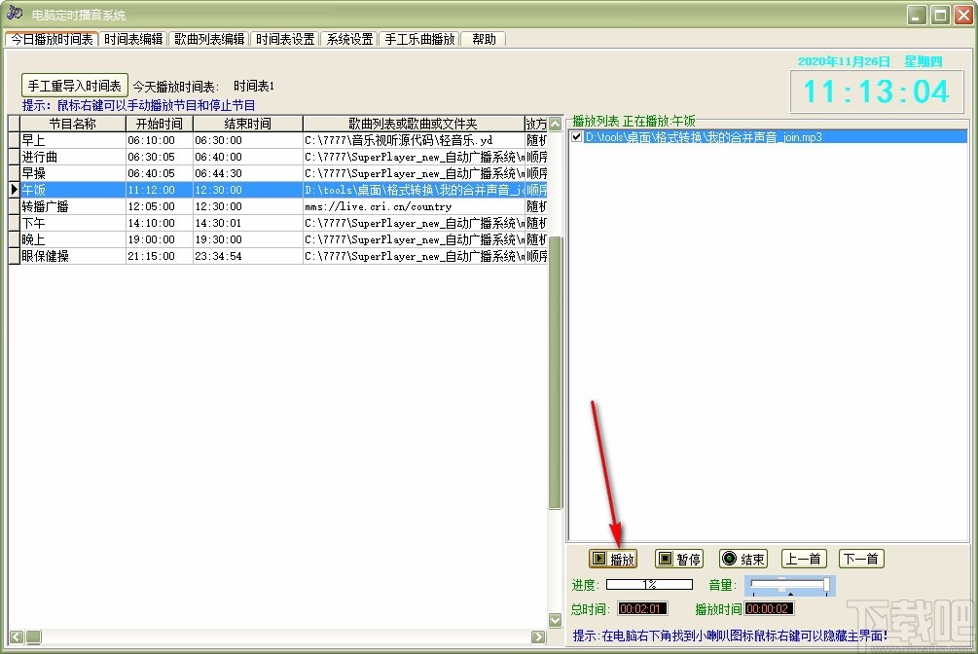Click the up arrow of the program table scrollbar
Image resolution: width=978 pixels, height=654 pixels.
tap(555, 124)
